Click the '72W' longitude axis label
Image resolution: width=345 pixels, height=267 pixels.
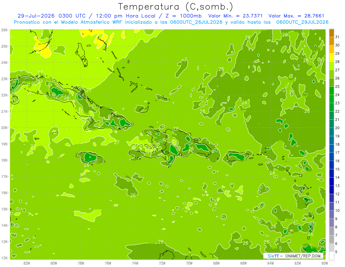click(162, 263)
